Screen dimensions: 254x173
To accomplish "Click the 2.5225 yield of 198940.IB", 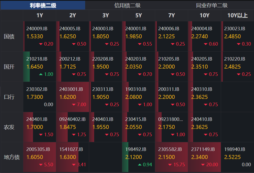I will pyautogui.click(x=232, y=157).
